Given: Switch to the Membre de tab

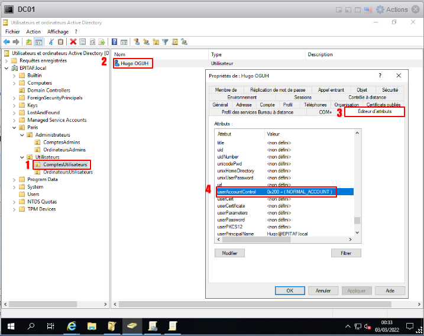Looking at the screenshot, I should point(225,90).
